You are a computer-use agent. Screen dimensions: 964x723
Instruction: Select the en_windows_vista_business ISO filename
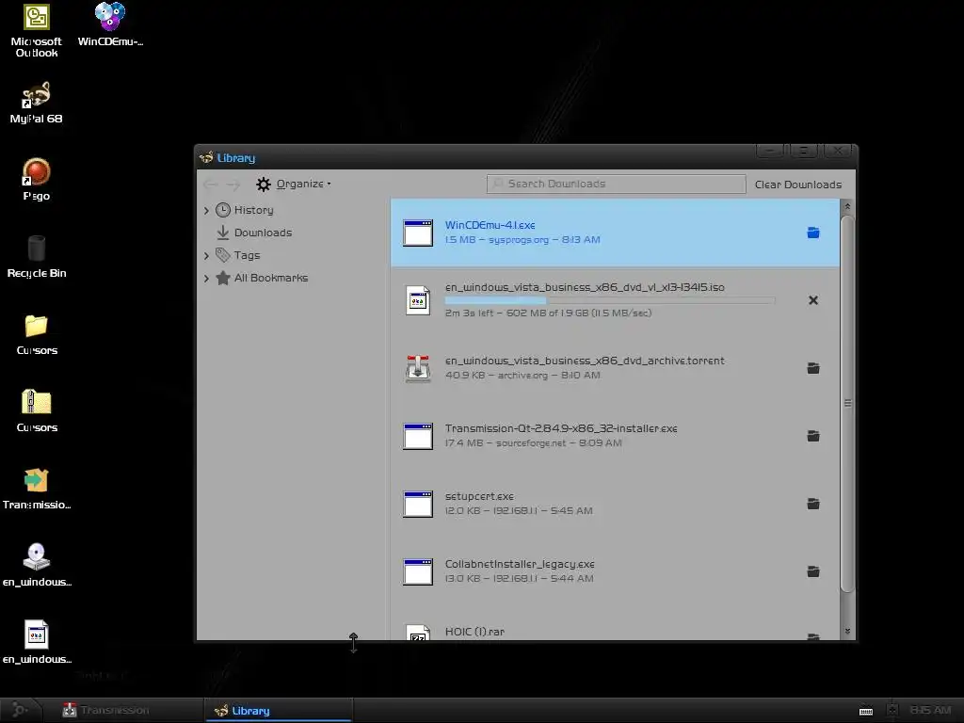585,287
